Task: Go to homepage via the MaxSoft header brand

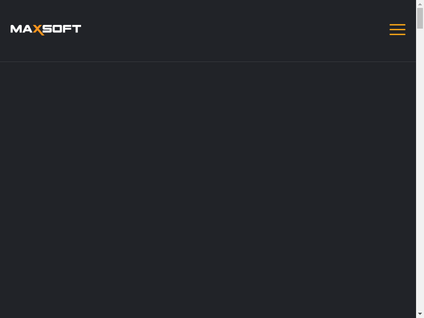Action: [46, 29]
